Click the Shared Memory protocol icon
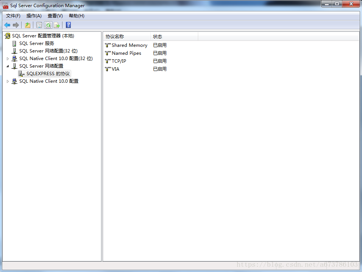The width and height of the screenshot is (362, 272). coord(108,45)
